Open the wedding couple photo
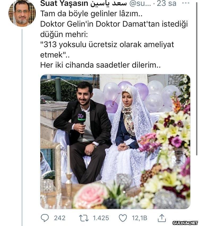199x226 pixels. pos(115,142)
